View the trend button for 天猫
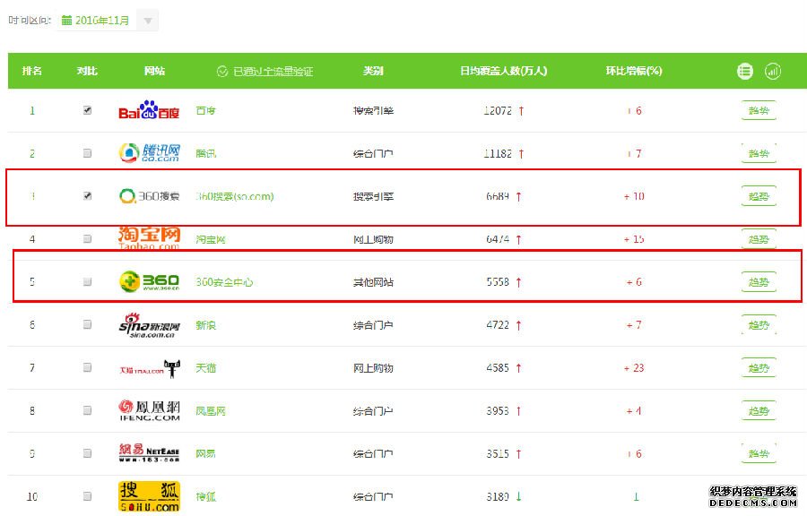The width and height of the screenshot is (807, 516). click(759, 368)
